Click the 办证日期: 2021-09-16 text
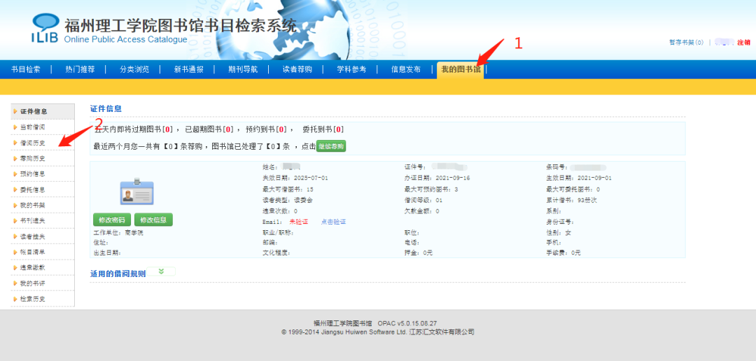This screenshot has width=756, height=361. [437, 178]
